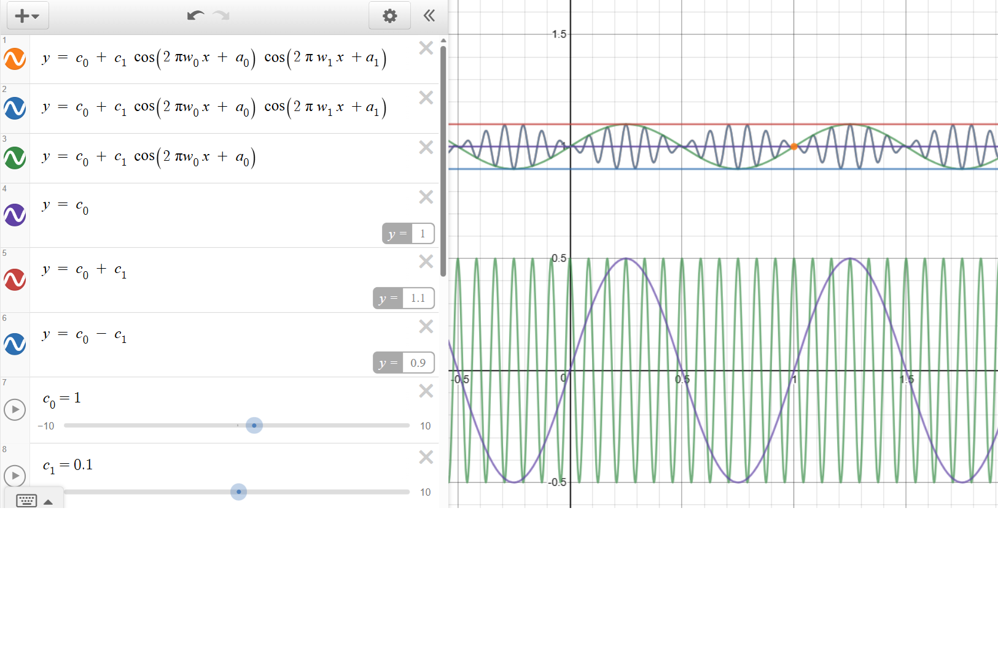
Task: Click the undo arrow icon
Action: (195, 15)
